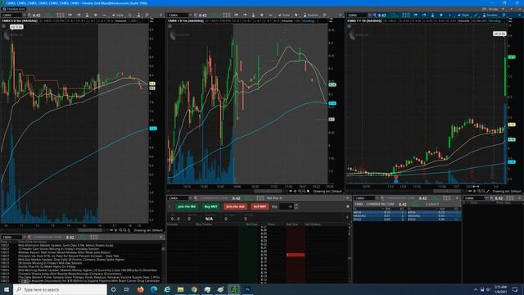
Task: Open news 'Mid-Afternoon Market Update: Gold Dips 3.5%'
Action: pyautogui.click(x=65, y=245)
